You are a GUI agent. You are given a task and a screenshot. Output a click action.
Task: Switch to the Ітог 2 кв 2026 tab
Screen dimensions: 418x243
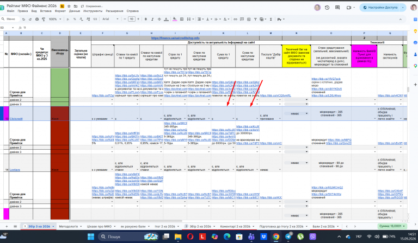point(165,227)
